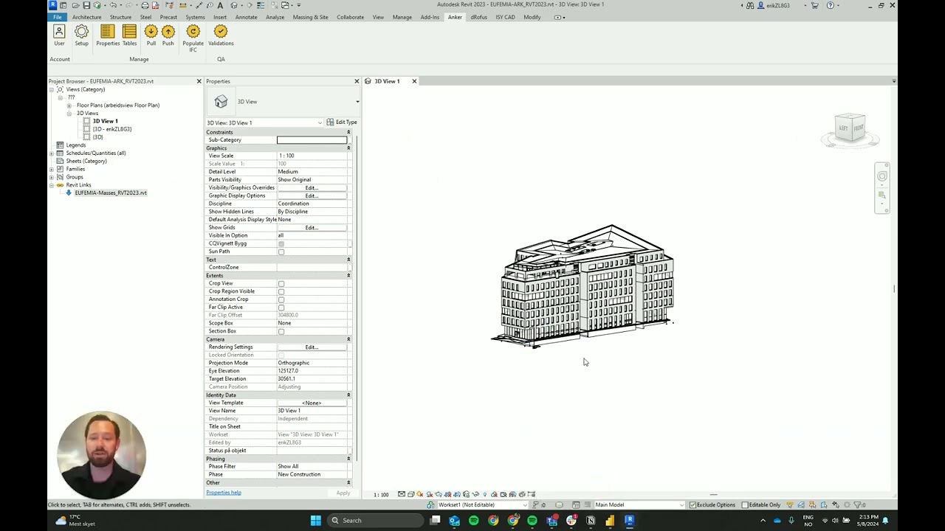The image size is (945, 531).
Task: Expand the Floor Plans (arbeidsview Floor Plan) node
Action: click(69, 105)
